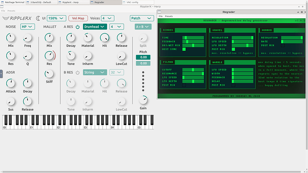Click the MALLET Res knob
The height and width of the screenshot is (173, 308).
[50, 56]
